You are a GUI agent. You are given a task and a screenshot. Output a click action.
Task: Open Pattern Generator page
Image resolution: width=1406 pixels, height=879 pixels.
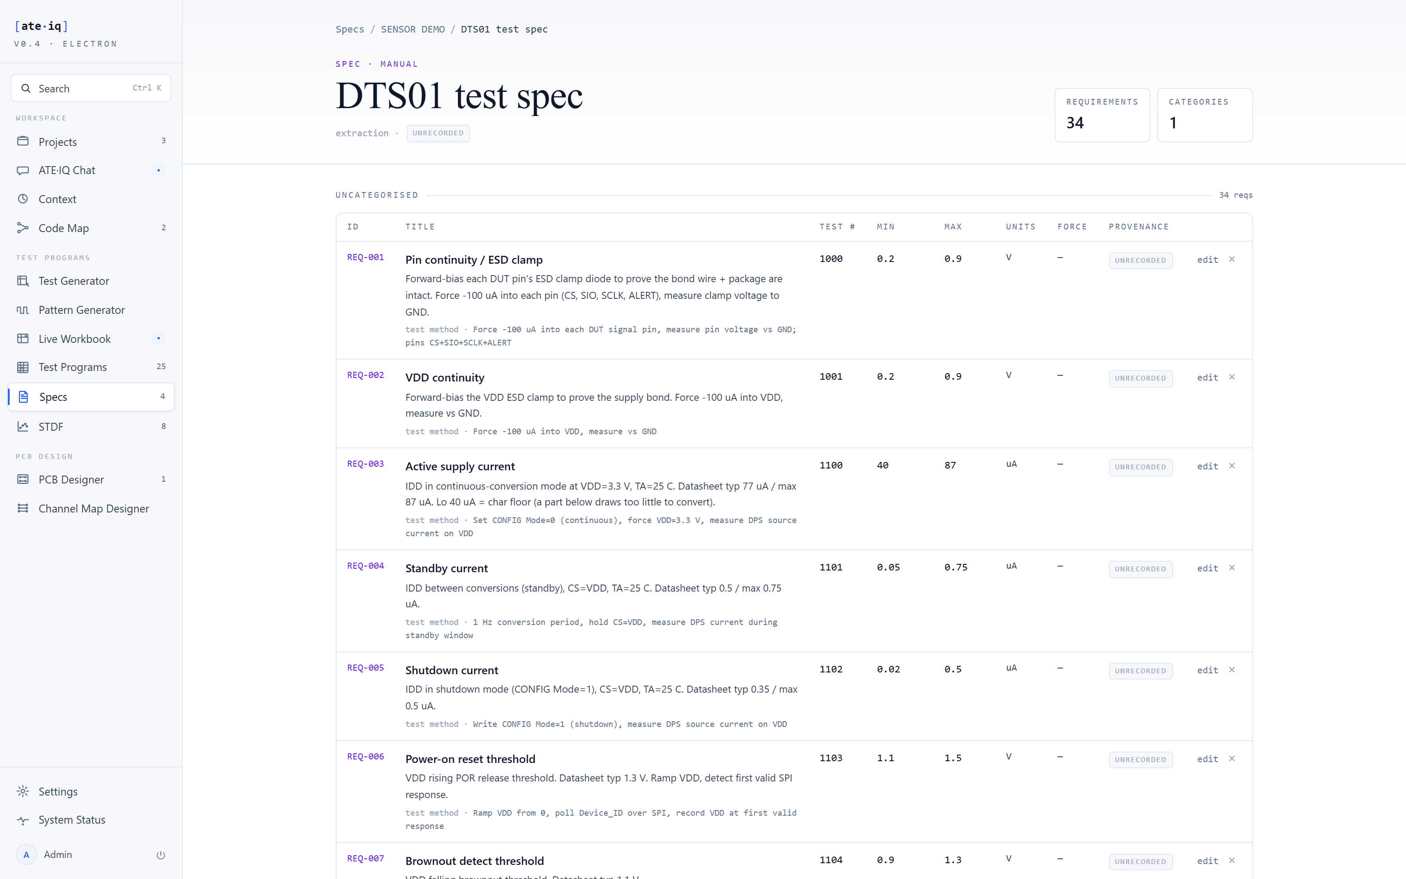click(91, 310)
